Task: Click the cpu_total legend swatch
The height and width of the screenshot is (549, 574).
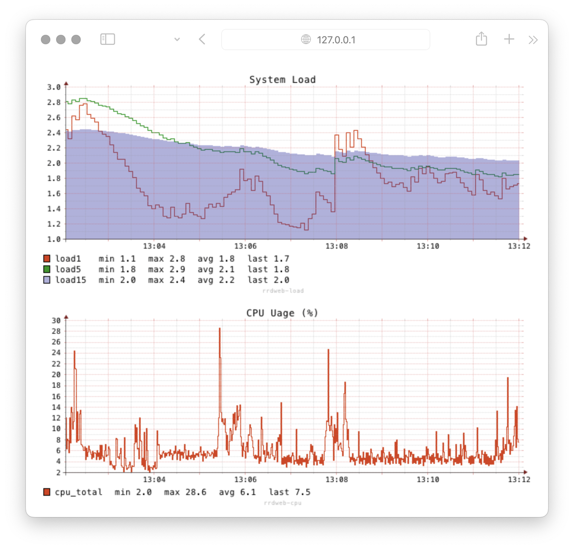Action: [47, 492]
